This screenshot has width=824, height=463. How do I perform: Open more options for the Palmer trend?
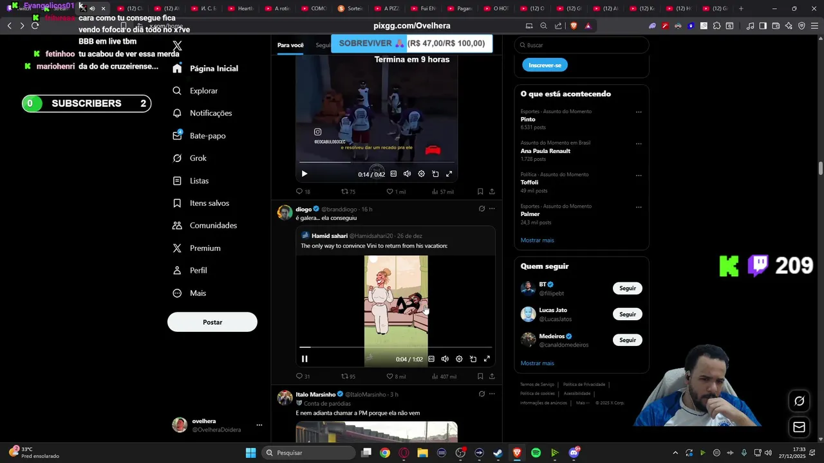click(x=639, y=207)
